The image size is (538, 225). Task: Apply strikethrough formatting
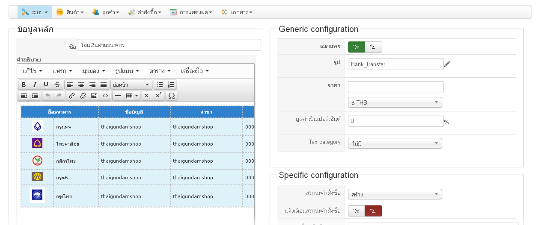point(57,85)
